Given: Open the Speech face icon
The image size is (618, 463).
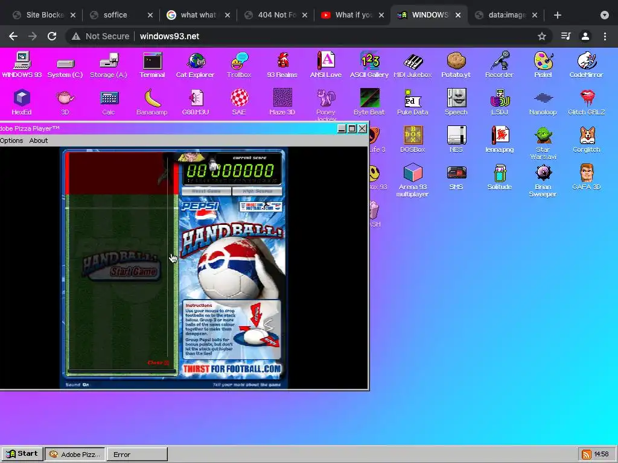Looking at the screenshot, I should point(456,102).
